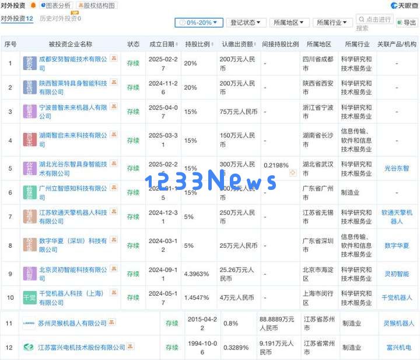Image resolution: width=420 pixels, height=360 pixels.
Task: Open company 湖南智启未来科技有限公司
Action: click(x=73, y=140)
